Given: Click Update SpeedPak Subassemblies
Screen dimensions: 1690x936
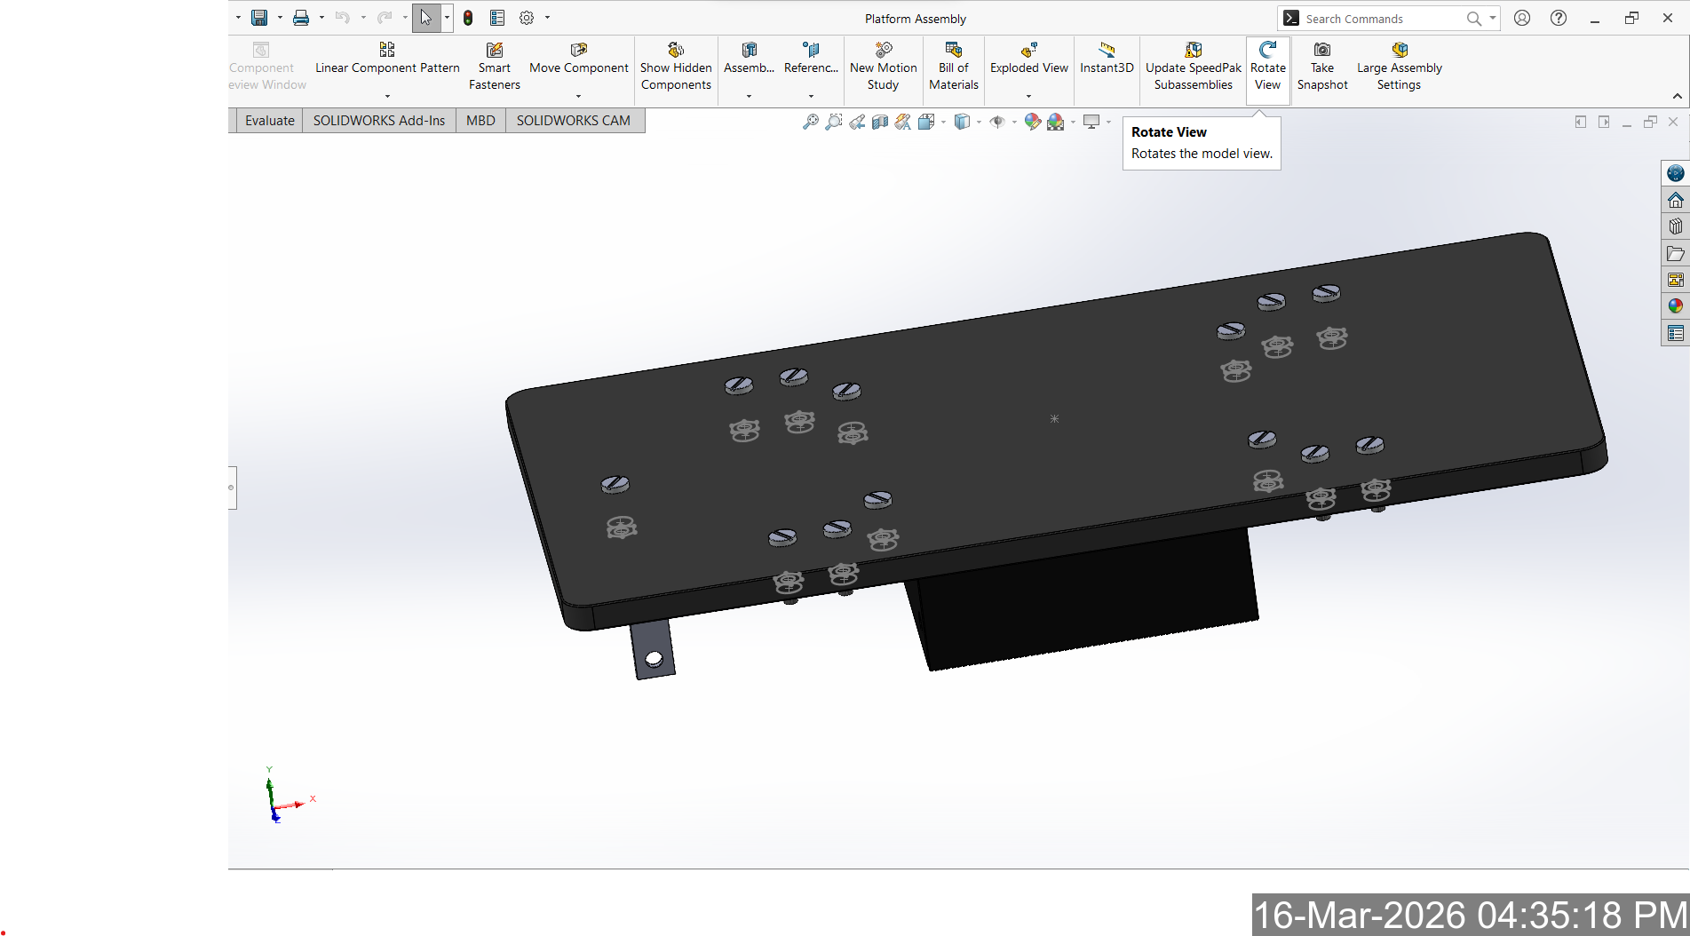Looking at the screenshot, I should (1193, 67).
